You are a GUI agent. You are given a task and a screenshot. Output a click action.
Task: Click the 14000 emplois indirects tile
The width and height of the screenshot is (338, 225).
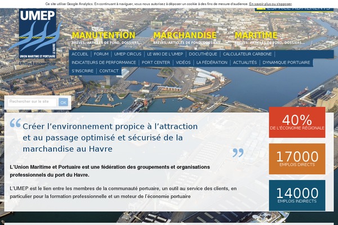(297, 195)
